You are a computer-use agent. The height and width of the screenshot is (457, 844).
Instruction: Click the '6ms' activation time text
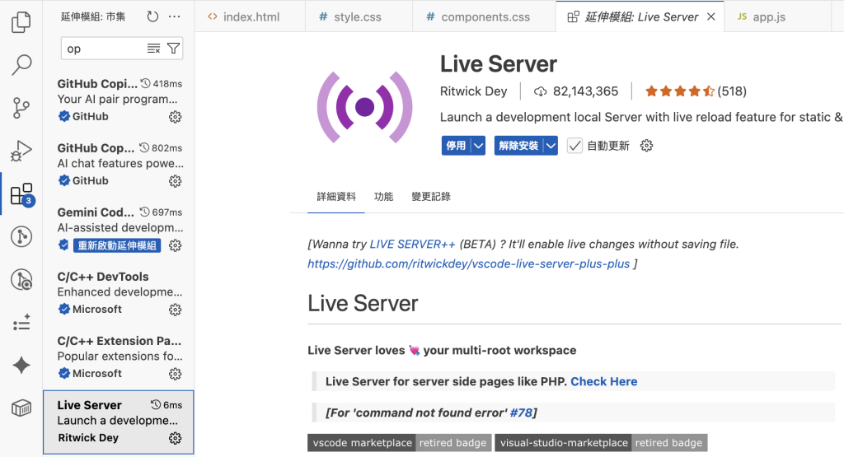173,405
